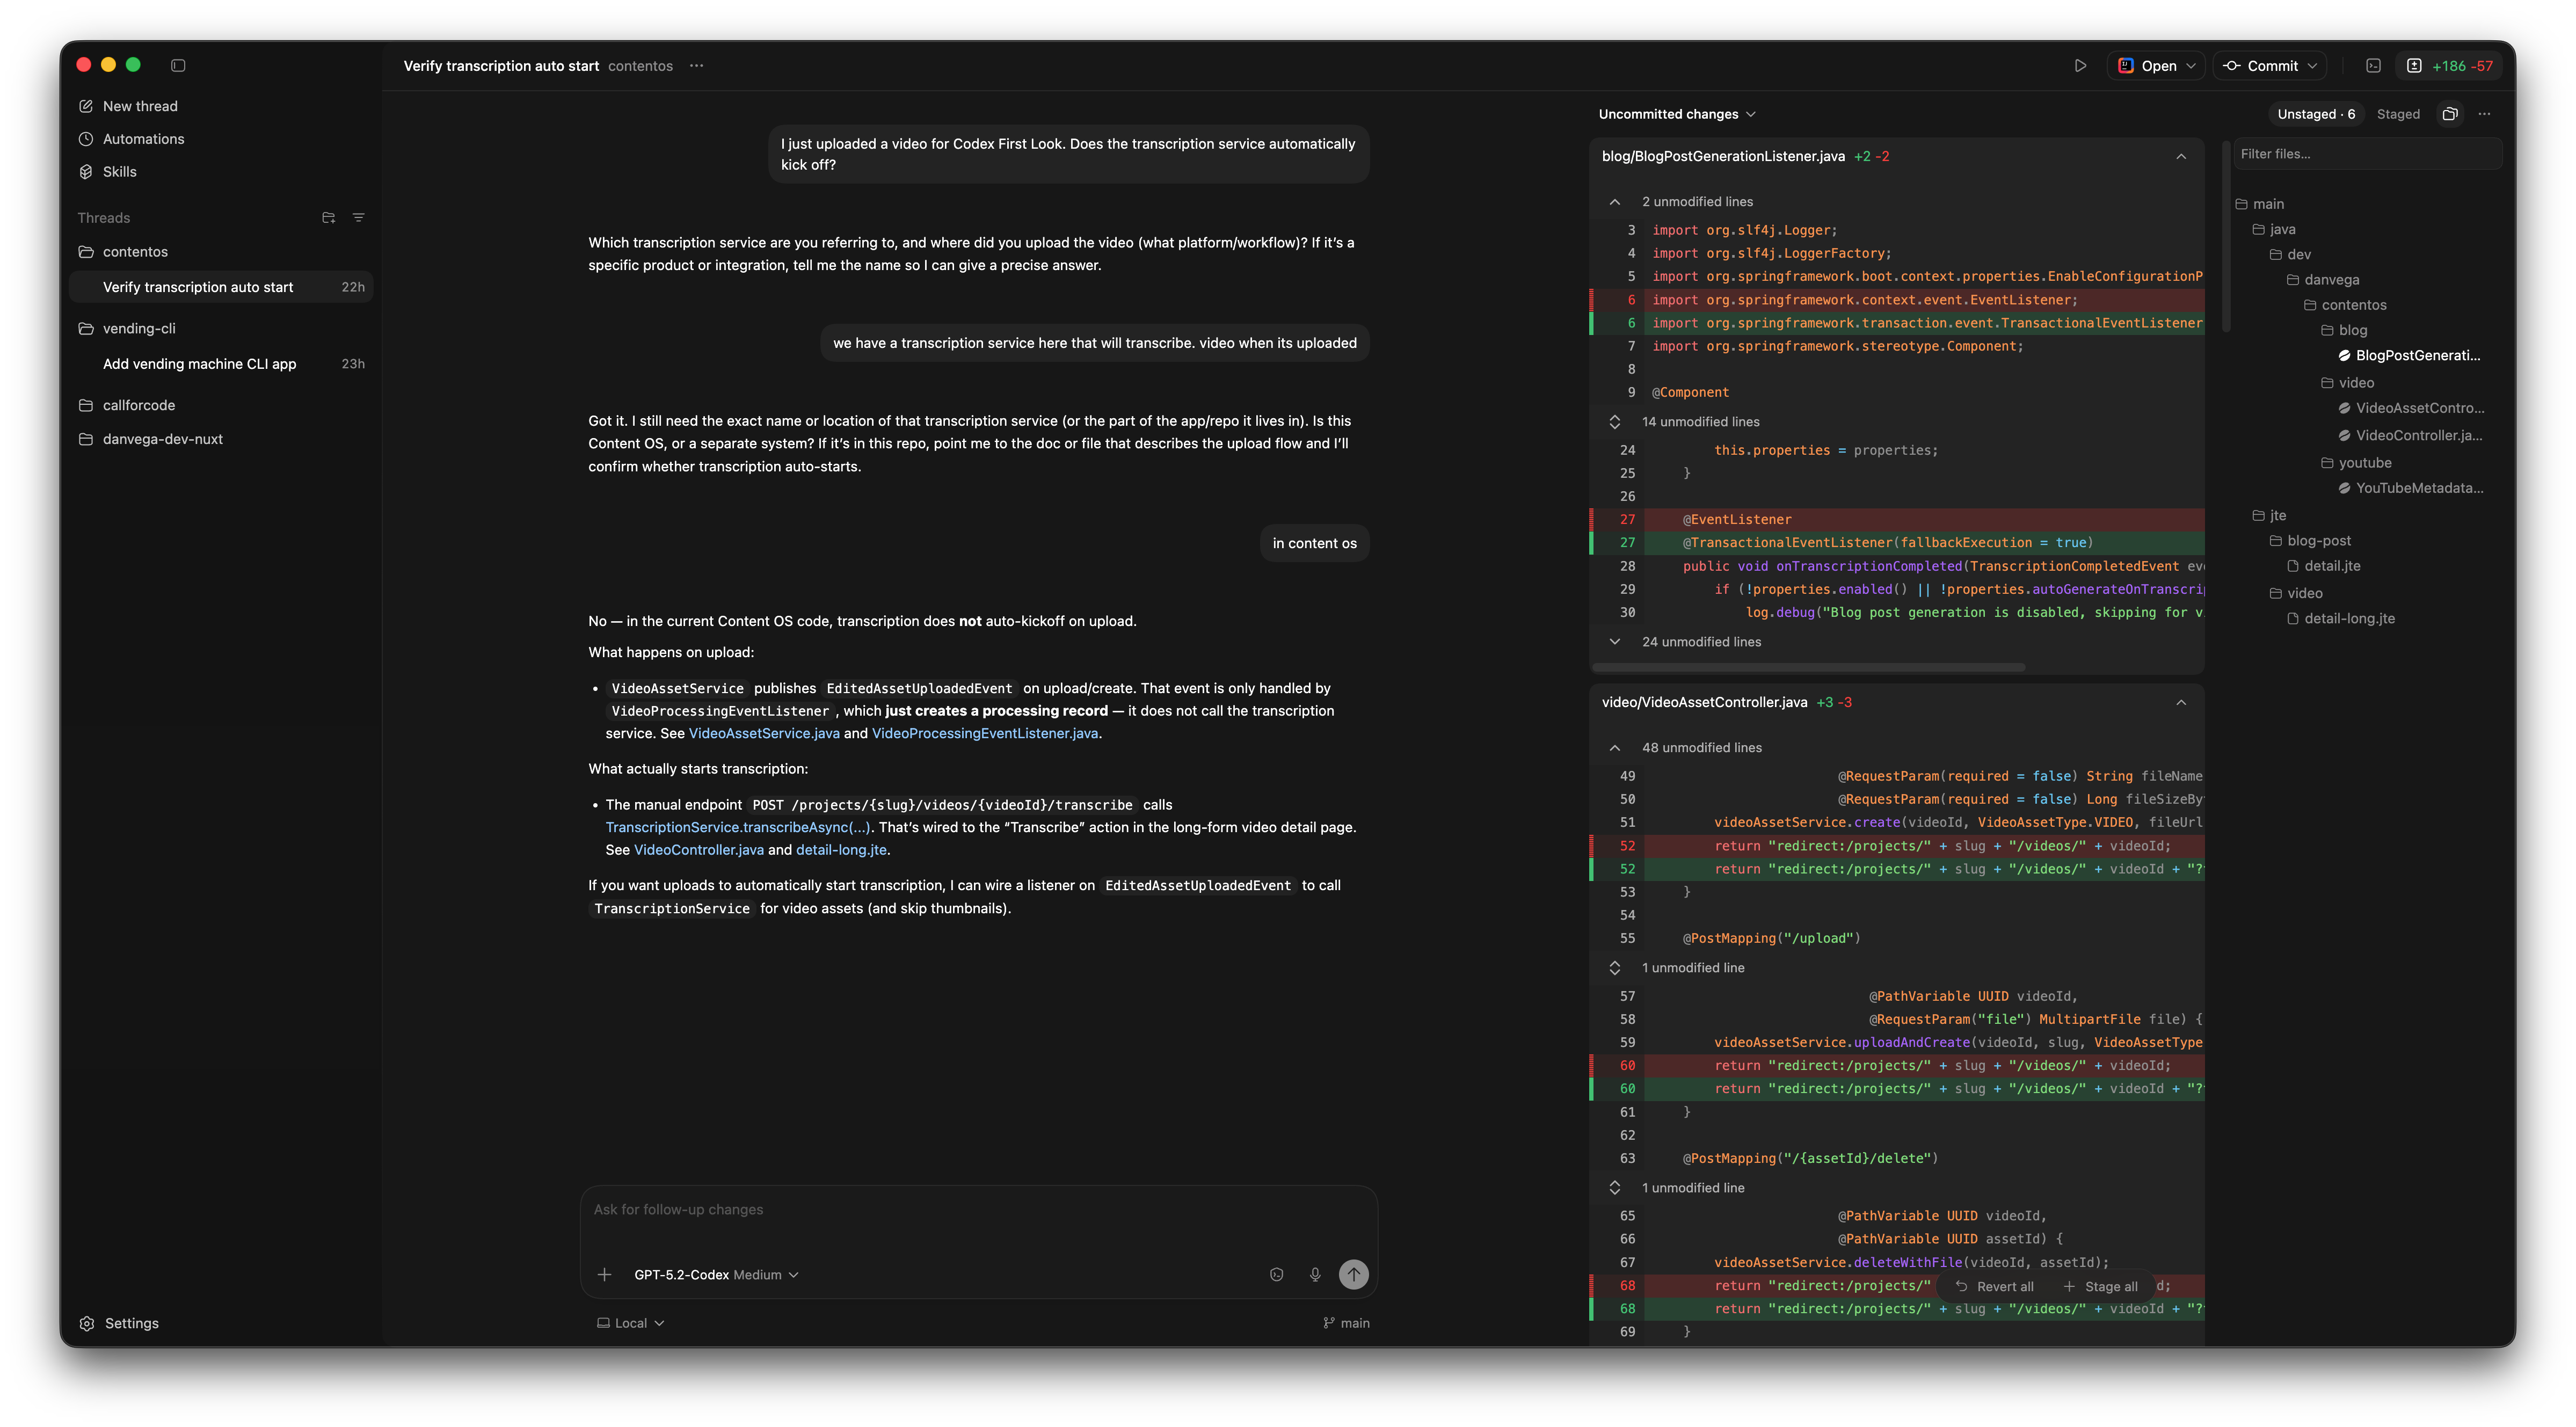The width and height of the screenshot is (2576, 1427).
Task: Open the Automations section
Action: [143, 138]
